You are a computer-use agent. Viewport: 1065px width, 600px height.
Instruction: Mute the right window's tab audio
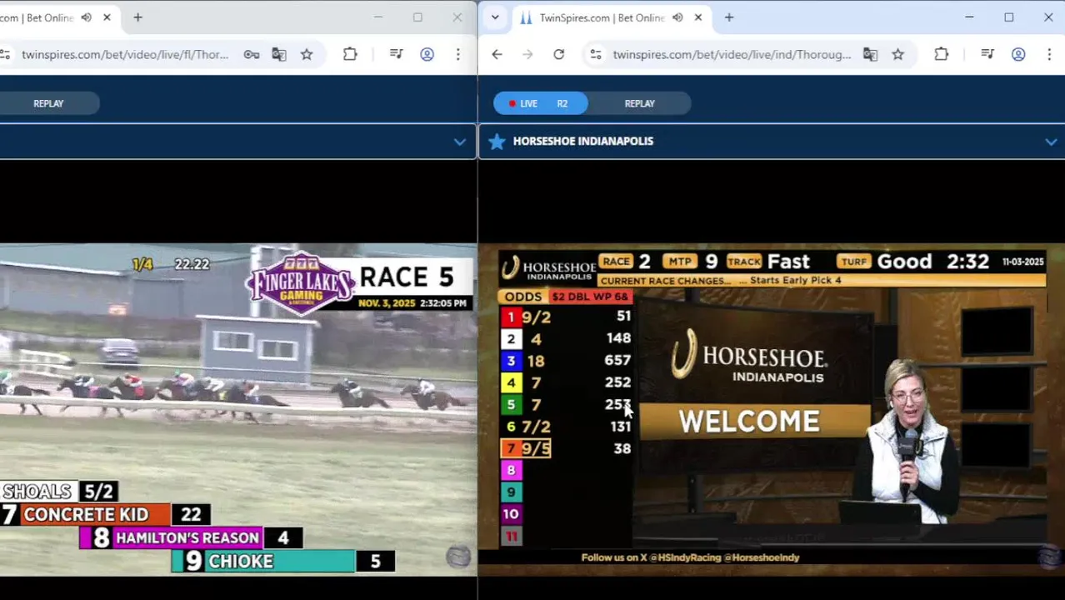[677, 17]
